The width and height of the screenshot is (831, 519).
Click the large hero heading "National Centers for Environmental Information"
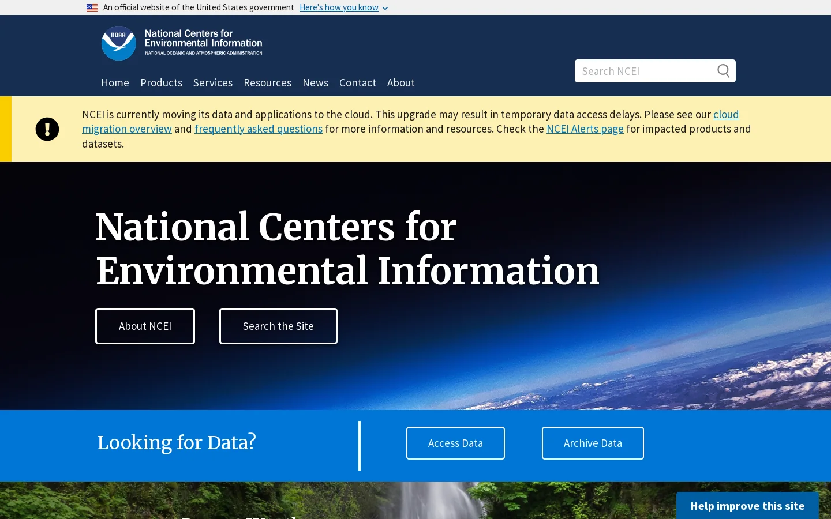click(347, 249)
